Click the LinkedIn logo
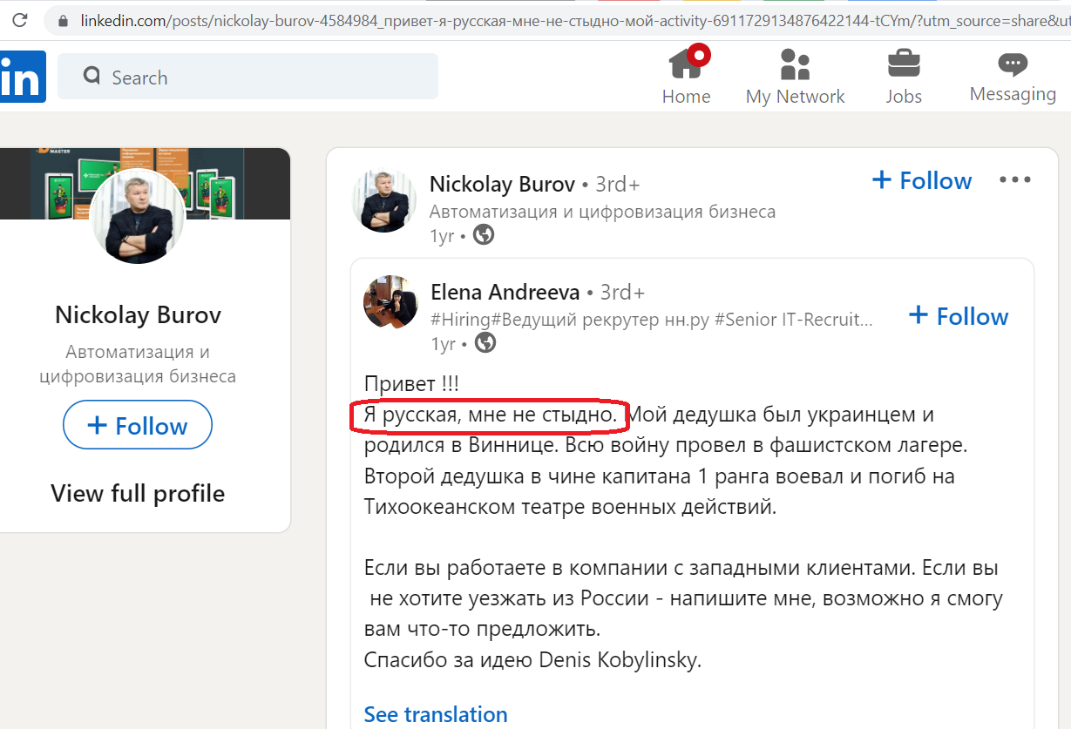The width and height of the screenshot is (1071, 729). pos(21,78)
